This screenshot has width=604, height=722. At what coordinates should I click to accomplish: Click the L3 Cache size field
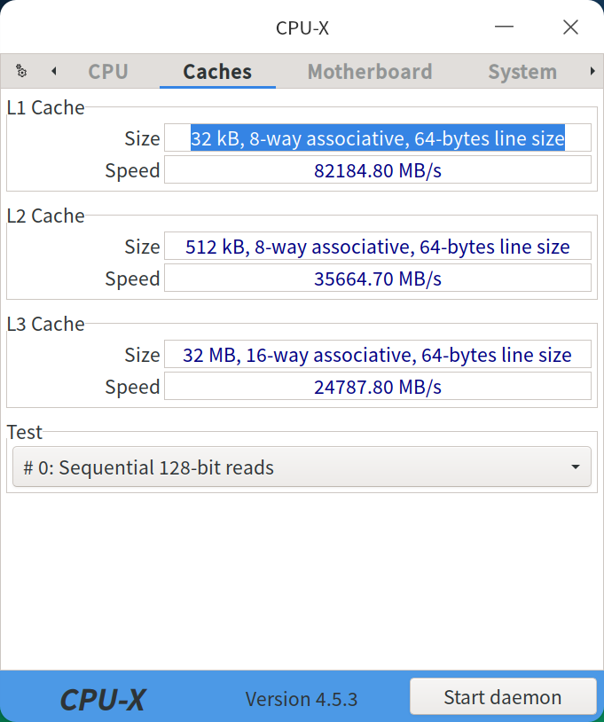(x=378, y=355)
